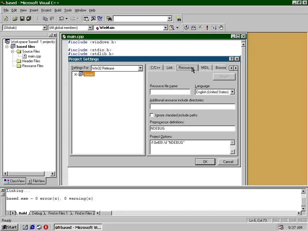Select the Header Files folder

31,61
